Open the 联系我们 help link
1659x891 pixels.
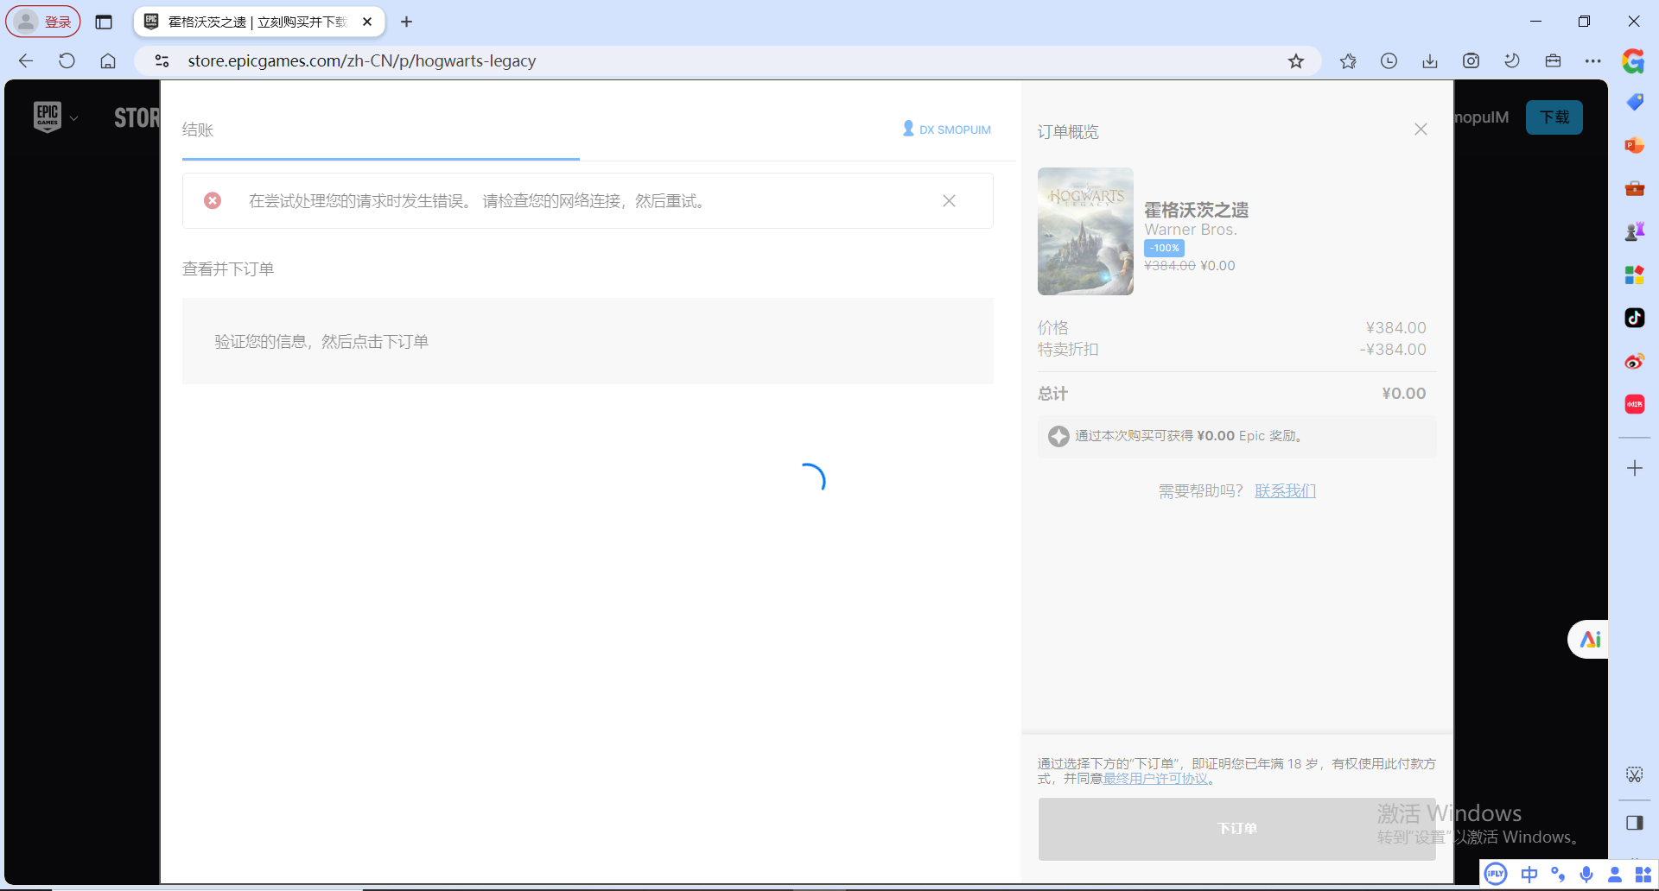1285,491
